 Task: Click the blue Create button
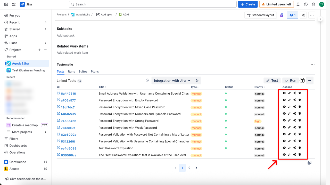click(x=248, y=4)
